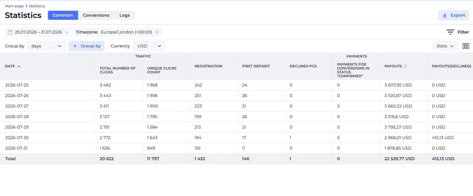
Task: Click the calendar icon in date range
Action: [x=10, y=32]
